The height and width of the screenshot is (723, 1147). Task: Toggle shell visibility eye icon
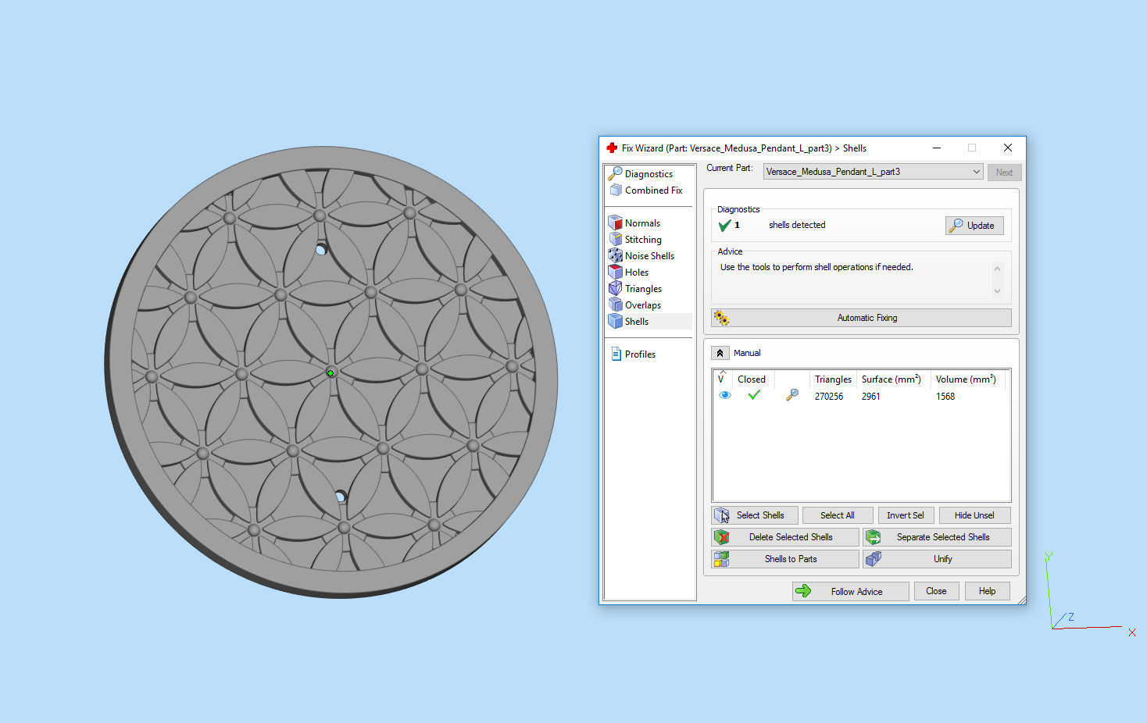coord(724,396)
